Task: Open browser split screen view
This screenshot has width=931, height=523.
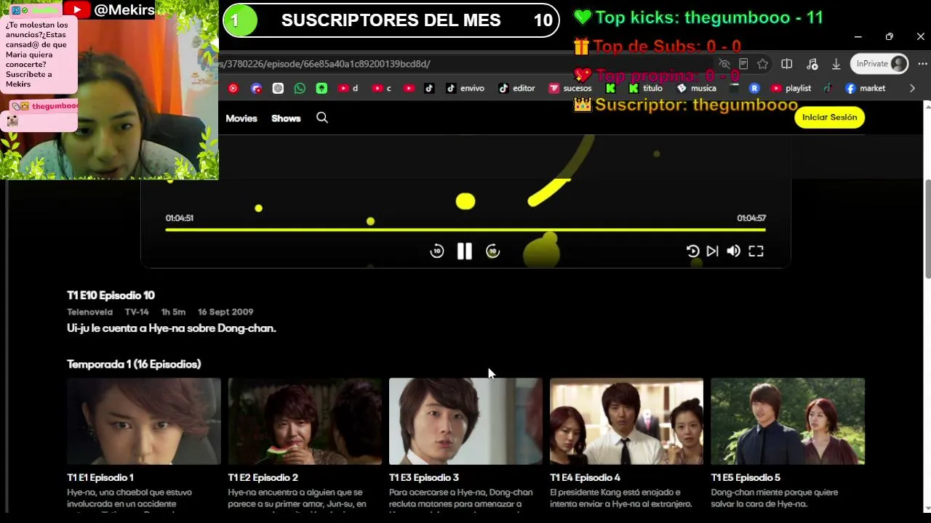Action: coord(787,64)
